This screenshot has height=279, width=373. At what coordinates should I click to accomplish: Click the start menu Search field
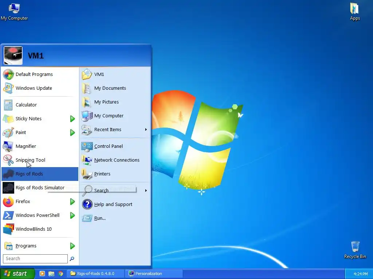(x=35, y=259)
